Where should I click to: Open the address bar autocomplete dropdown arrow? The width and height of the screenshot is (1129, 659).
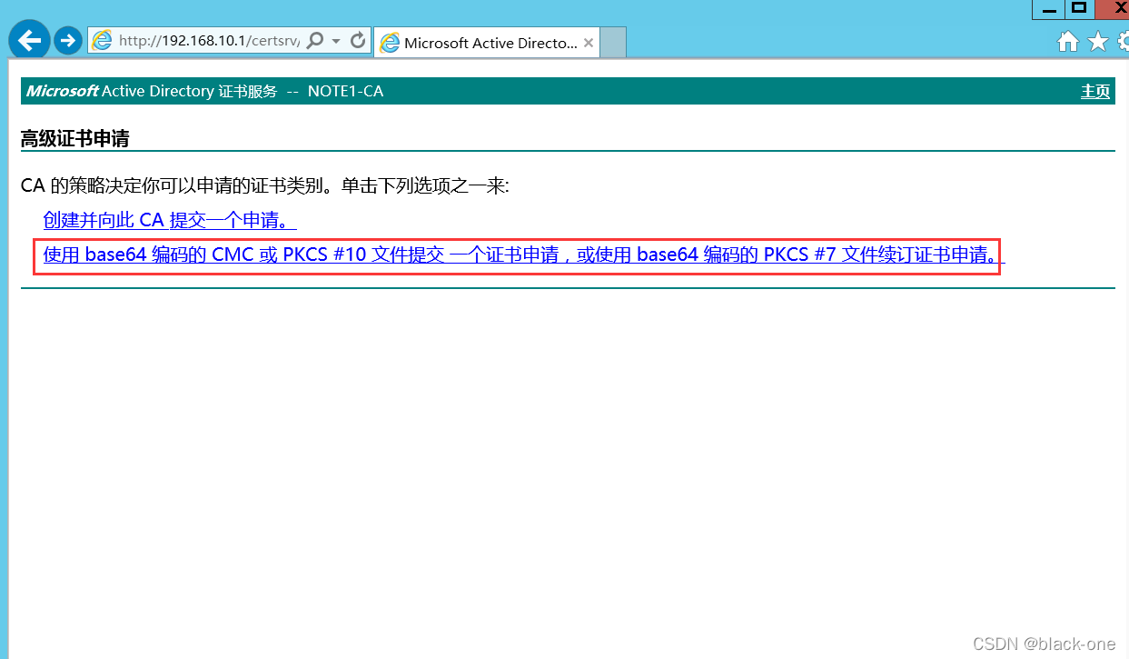coord(336,41)
